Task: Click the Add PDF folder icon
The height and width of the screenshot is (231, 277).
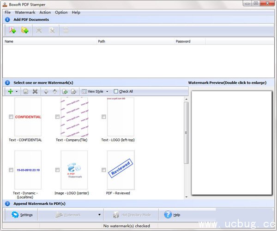Action: click(25, 30)
